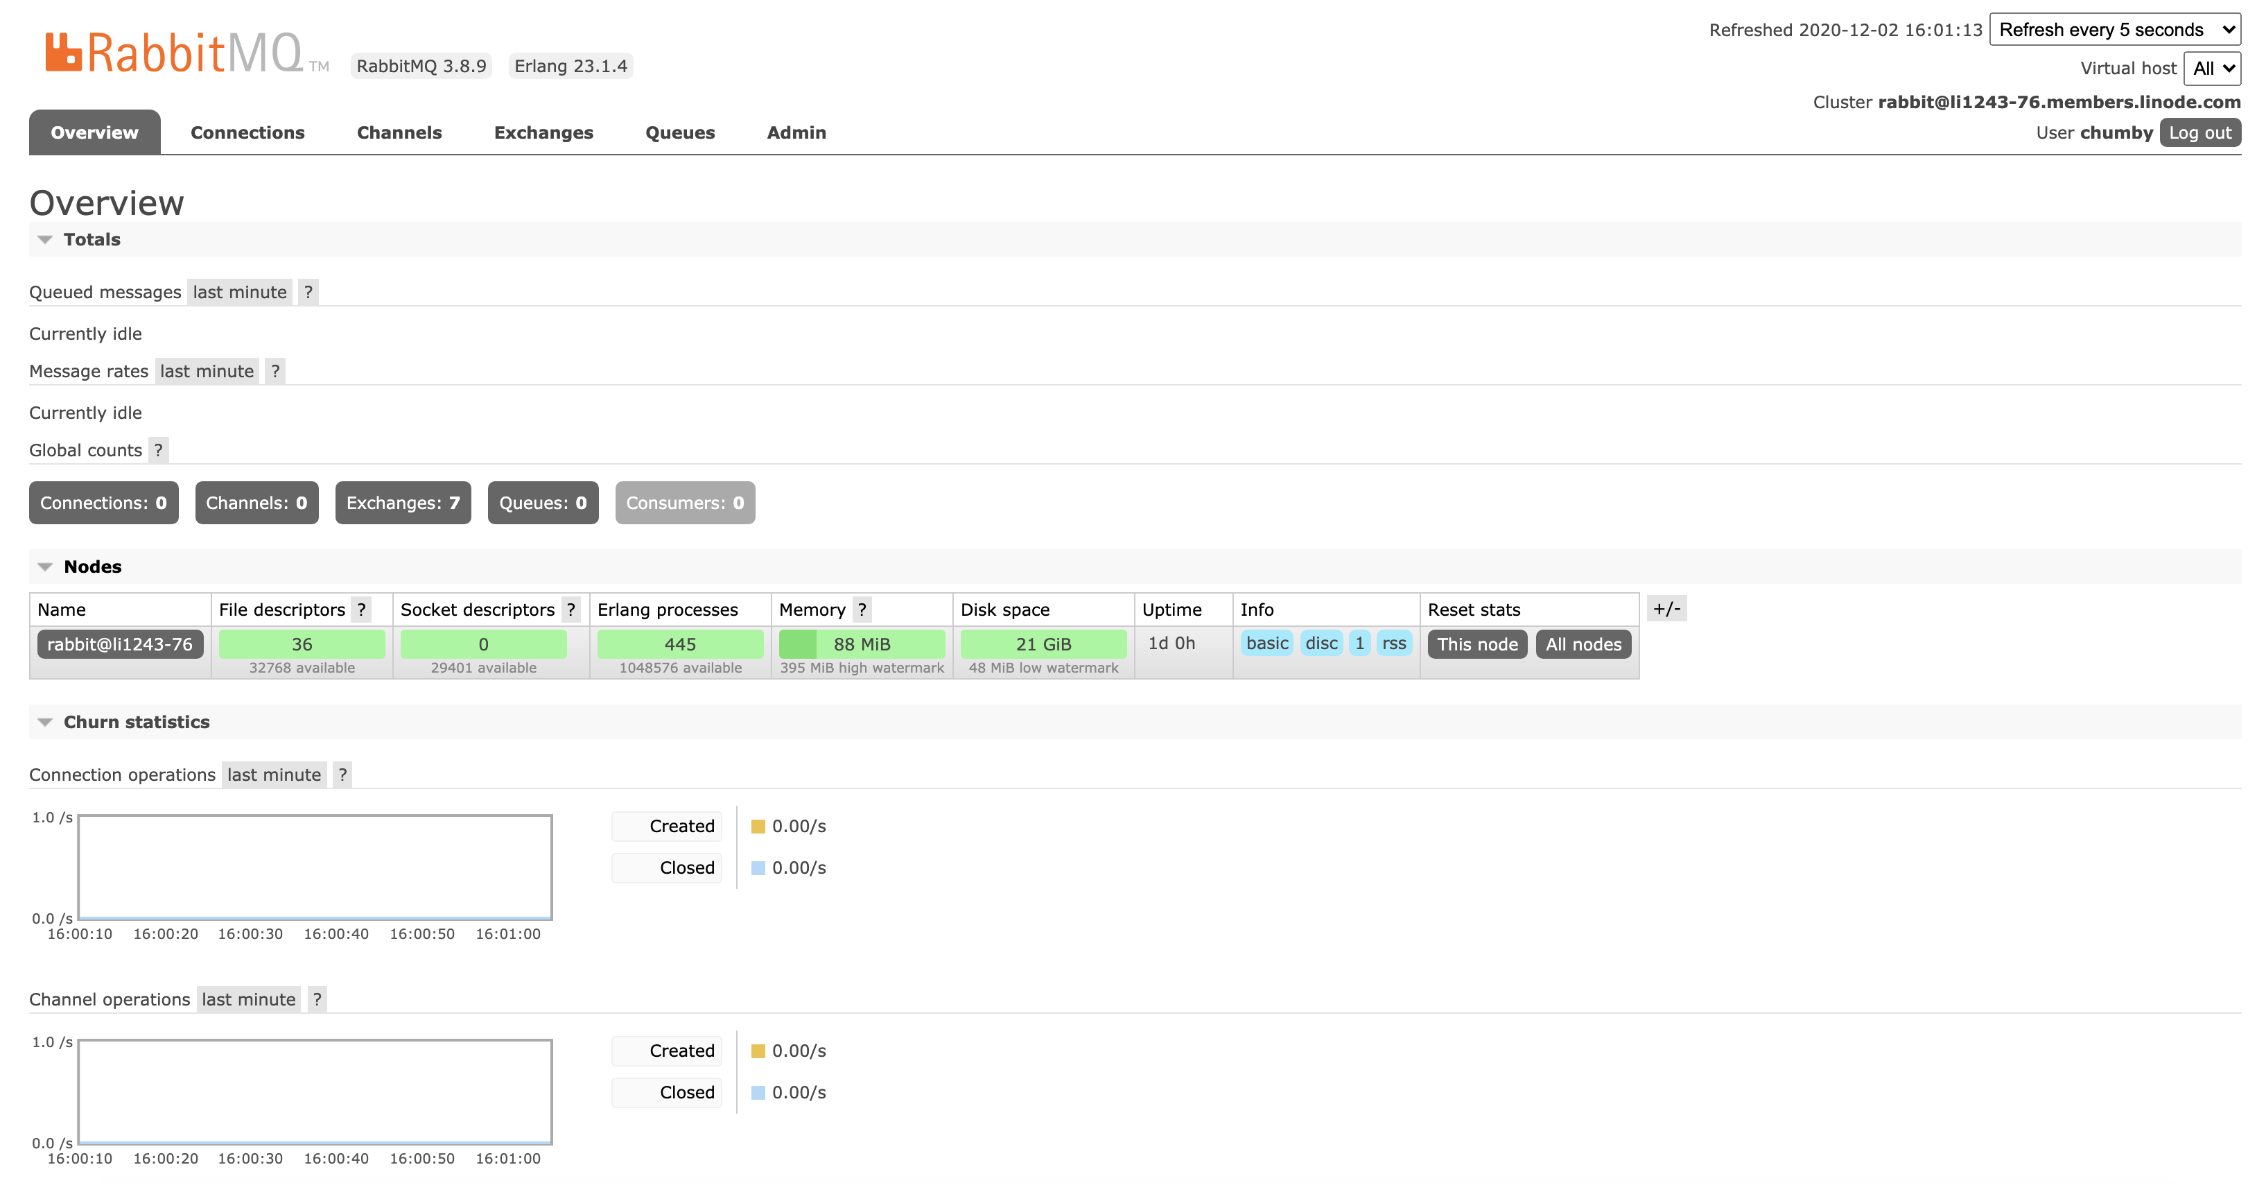Screen dimensions: 2257x1183
Task: Open the Virtual host dropdown
Action: click(2213, 67)
